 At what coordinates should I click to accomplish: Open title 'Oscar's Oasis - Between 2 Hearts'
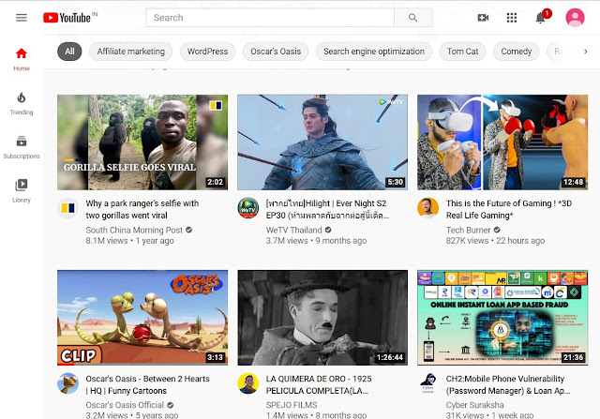pos(148,384)
